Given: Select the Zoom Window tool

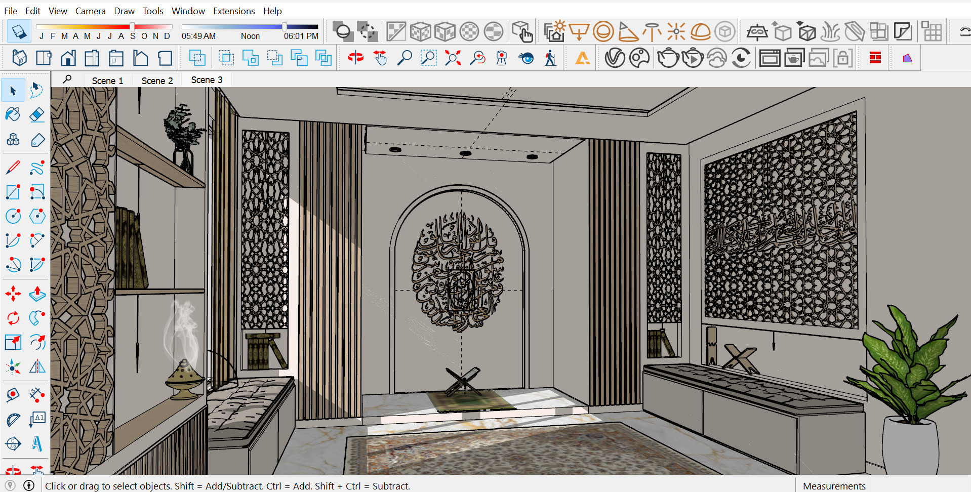Looking at the screenshot, I should coord(428,58).
